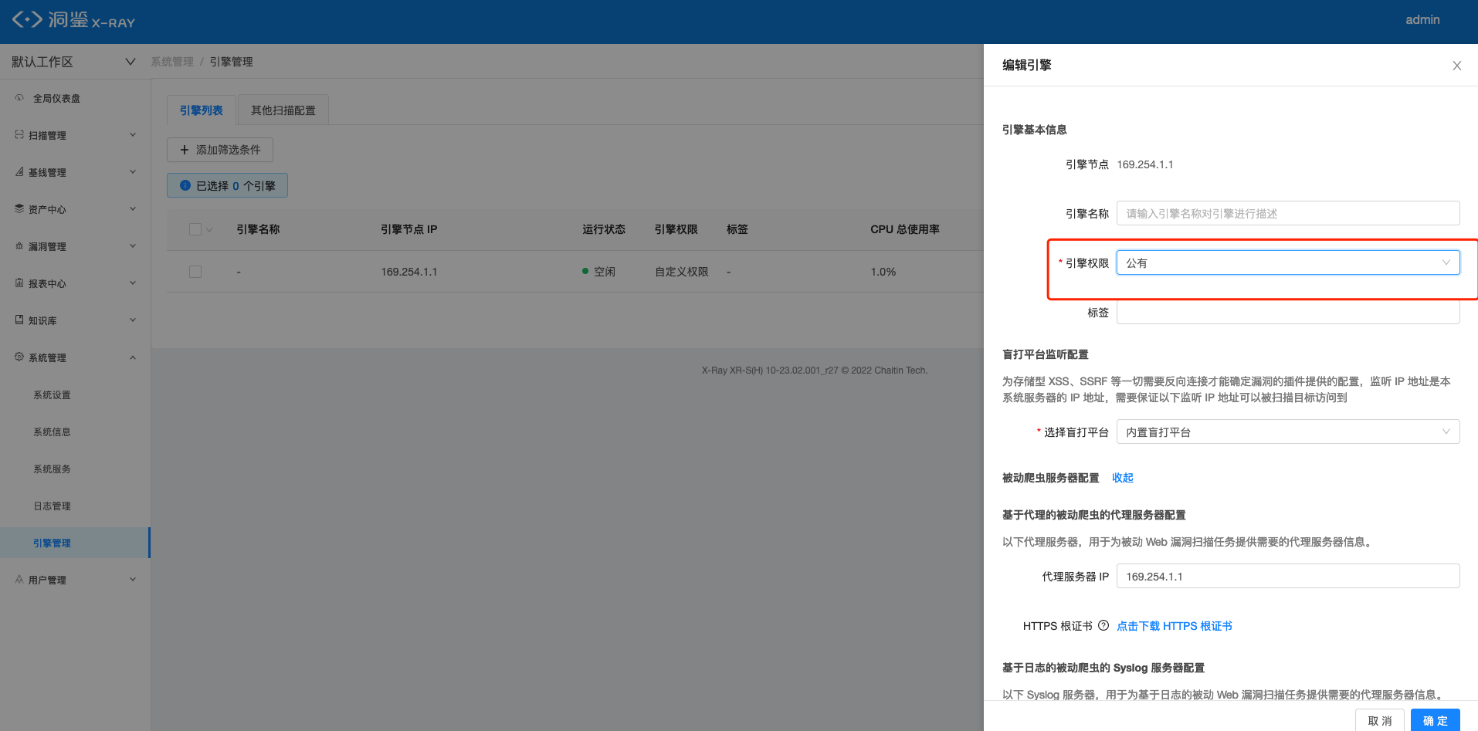Expand the 知识库 menu chevron
This screenshot has width=1478, height=731.
(133, 320)
